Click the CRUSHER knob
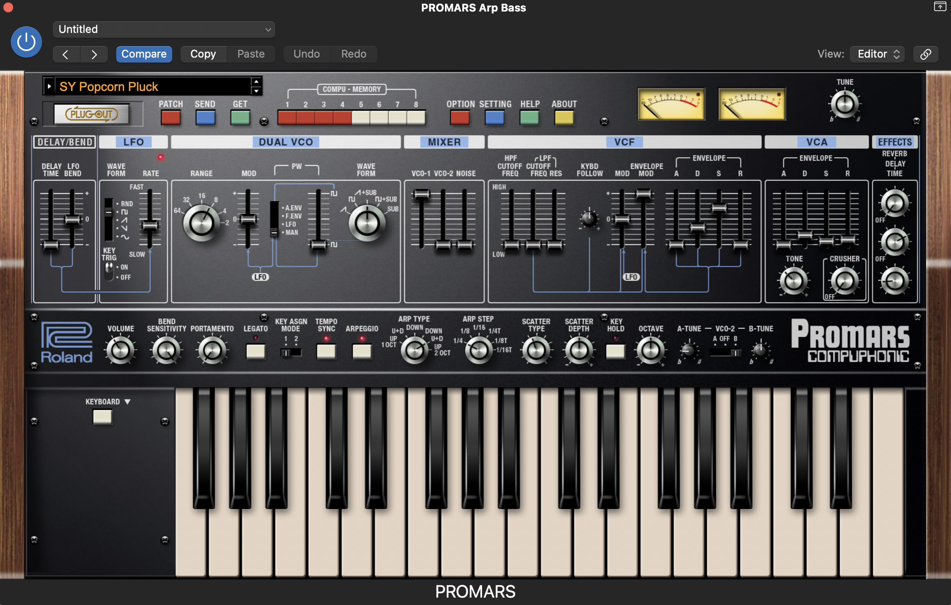Screen dimensions: 951x605 pos(844,281)
